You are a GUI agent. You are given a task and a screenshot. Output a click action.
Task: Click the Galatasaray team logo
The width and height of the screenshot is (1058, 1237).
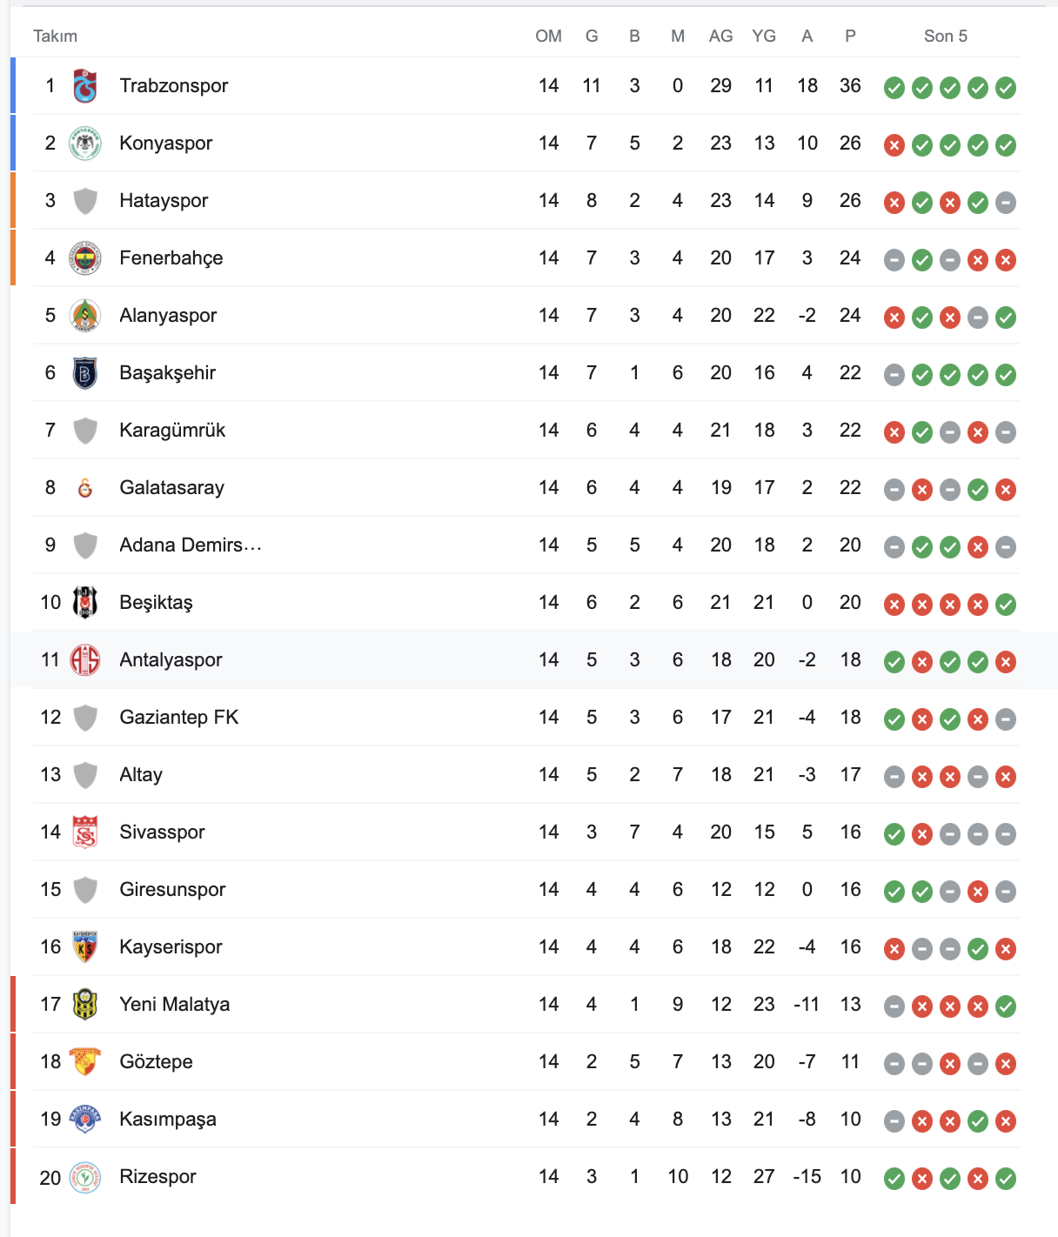coord(85,488)
